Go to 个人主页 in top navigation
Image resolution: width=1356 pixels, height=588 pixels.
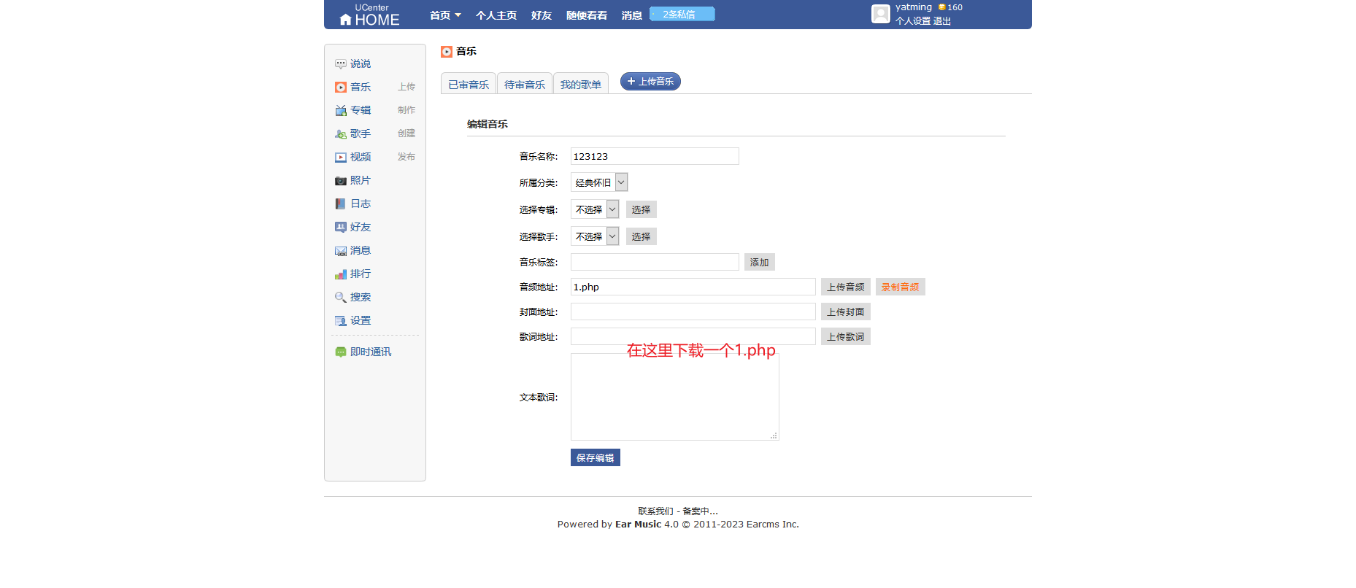(x=496, y=15)
